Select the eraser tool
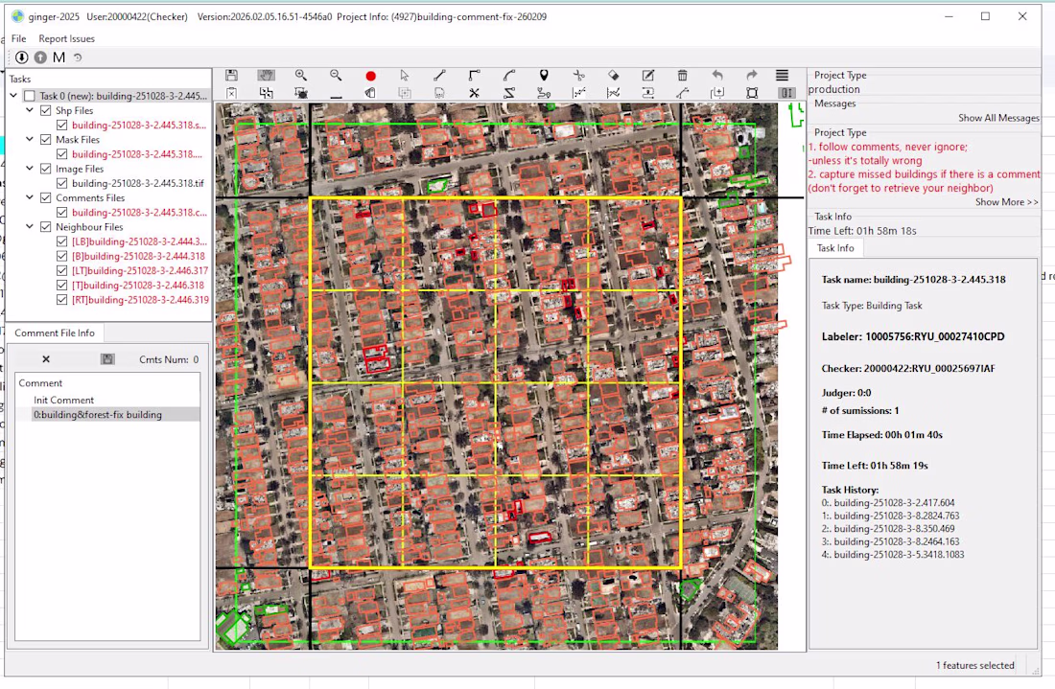 click(x=613, y=76)
